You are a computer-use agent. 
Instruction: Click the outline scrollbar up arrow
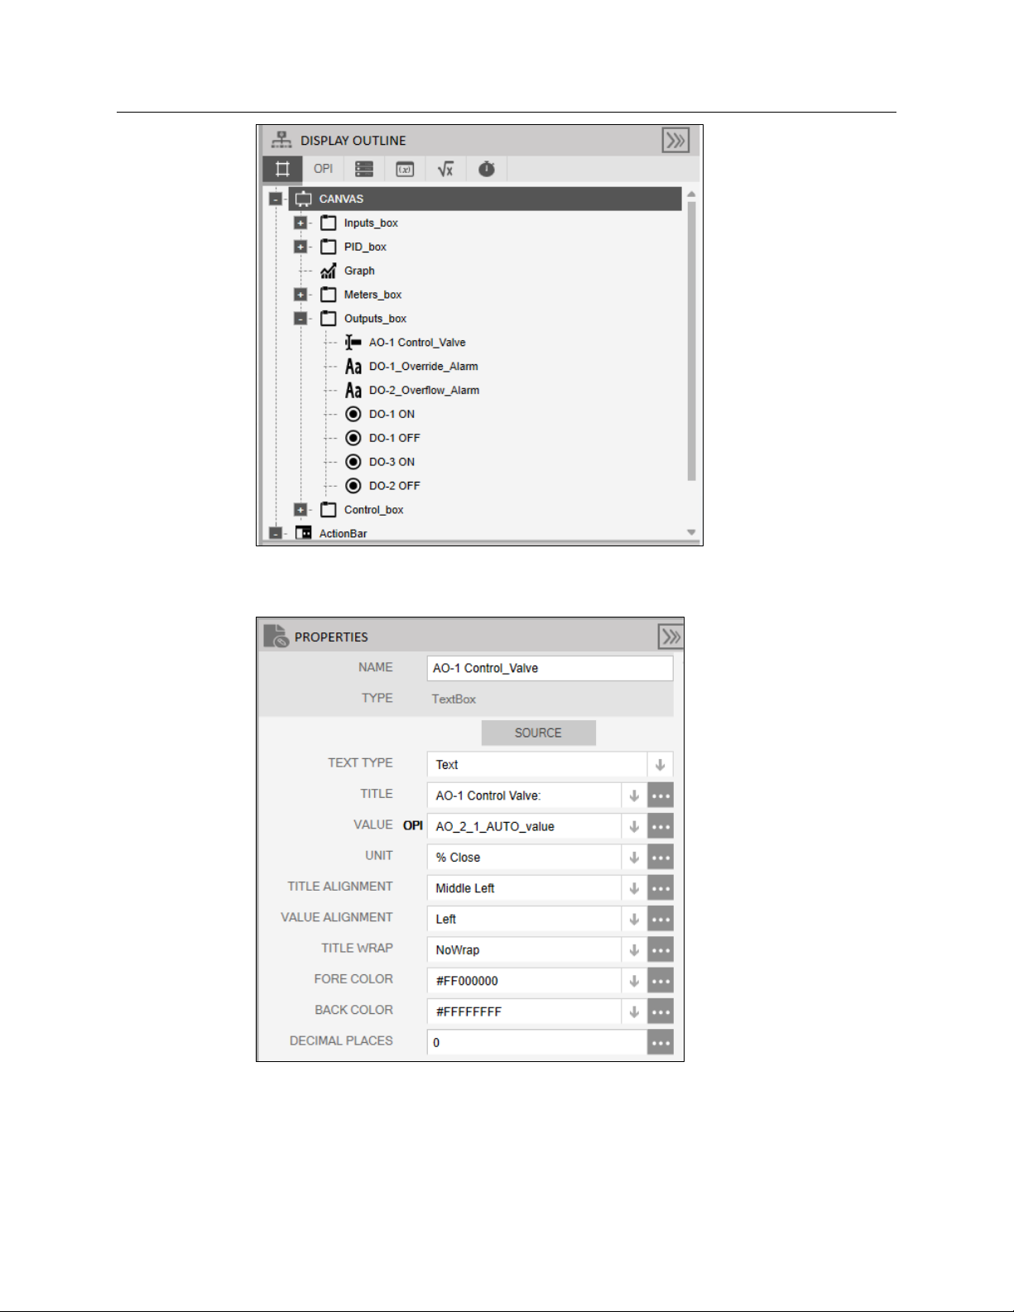[691, 194]
